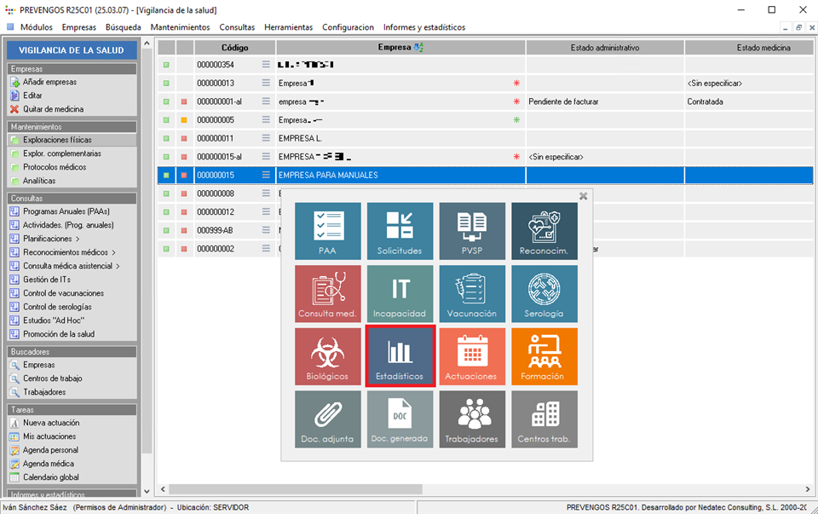Click Quitar de medicina link
The width and height of the screenshot is (818, 514).
[53, 109]
